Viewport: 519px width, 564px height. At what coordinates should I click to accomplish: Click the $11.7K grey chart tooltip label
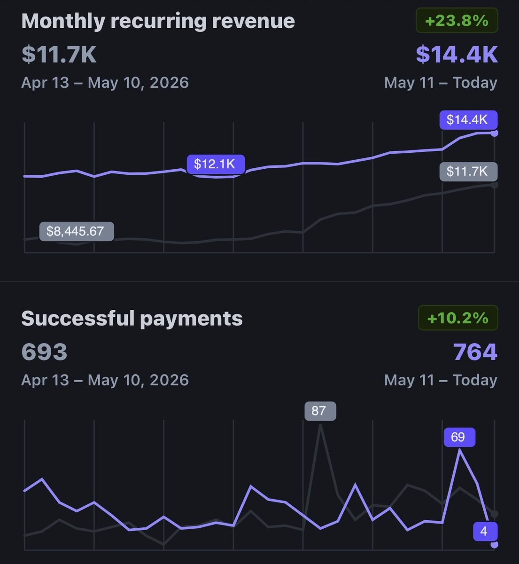468,172
